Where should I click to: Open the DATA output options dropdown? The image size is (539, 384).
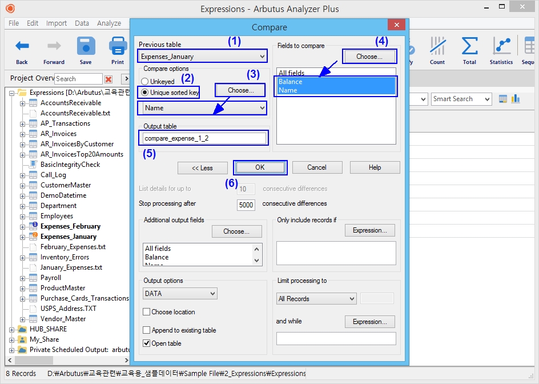pos(180,294)
